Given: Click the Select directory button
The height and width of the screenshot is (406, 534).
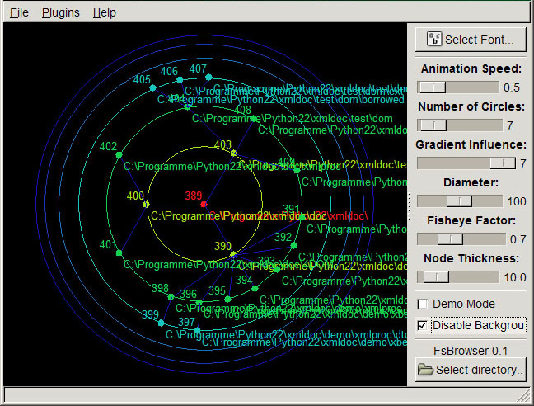Looking at the screenshot, I should pos(471,370).
